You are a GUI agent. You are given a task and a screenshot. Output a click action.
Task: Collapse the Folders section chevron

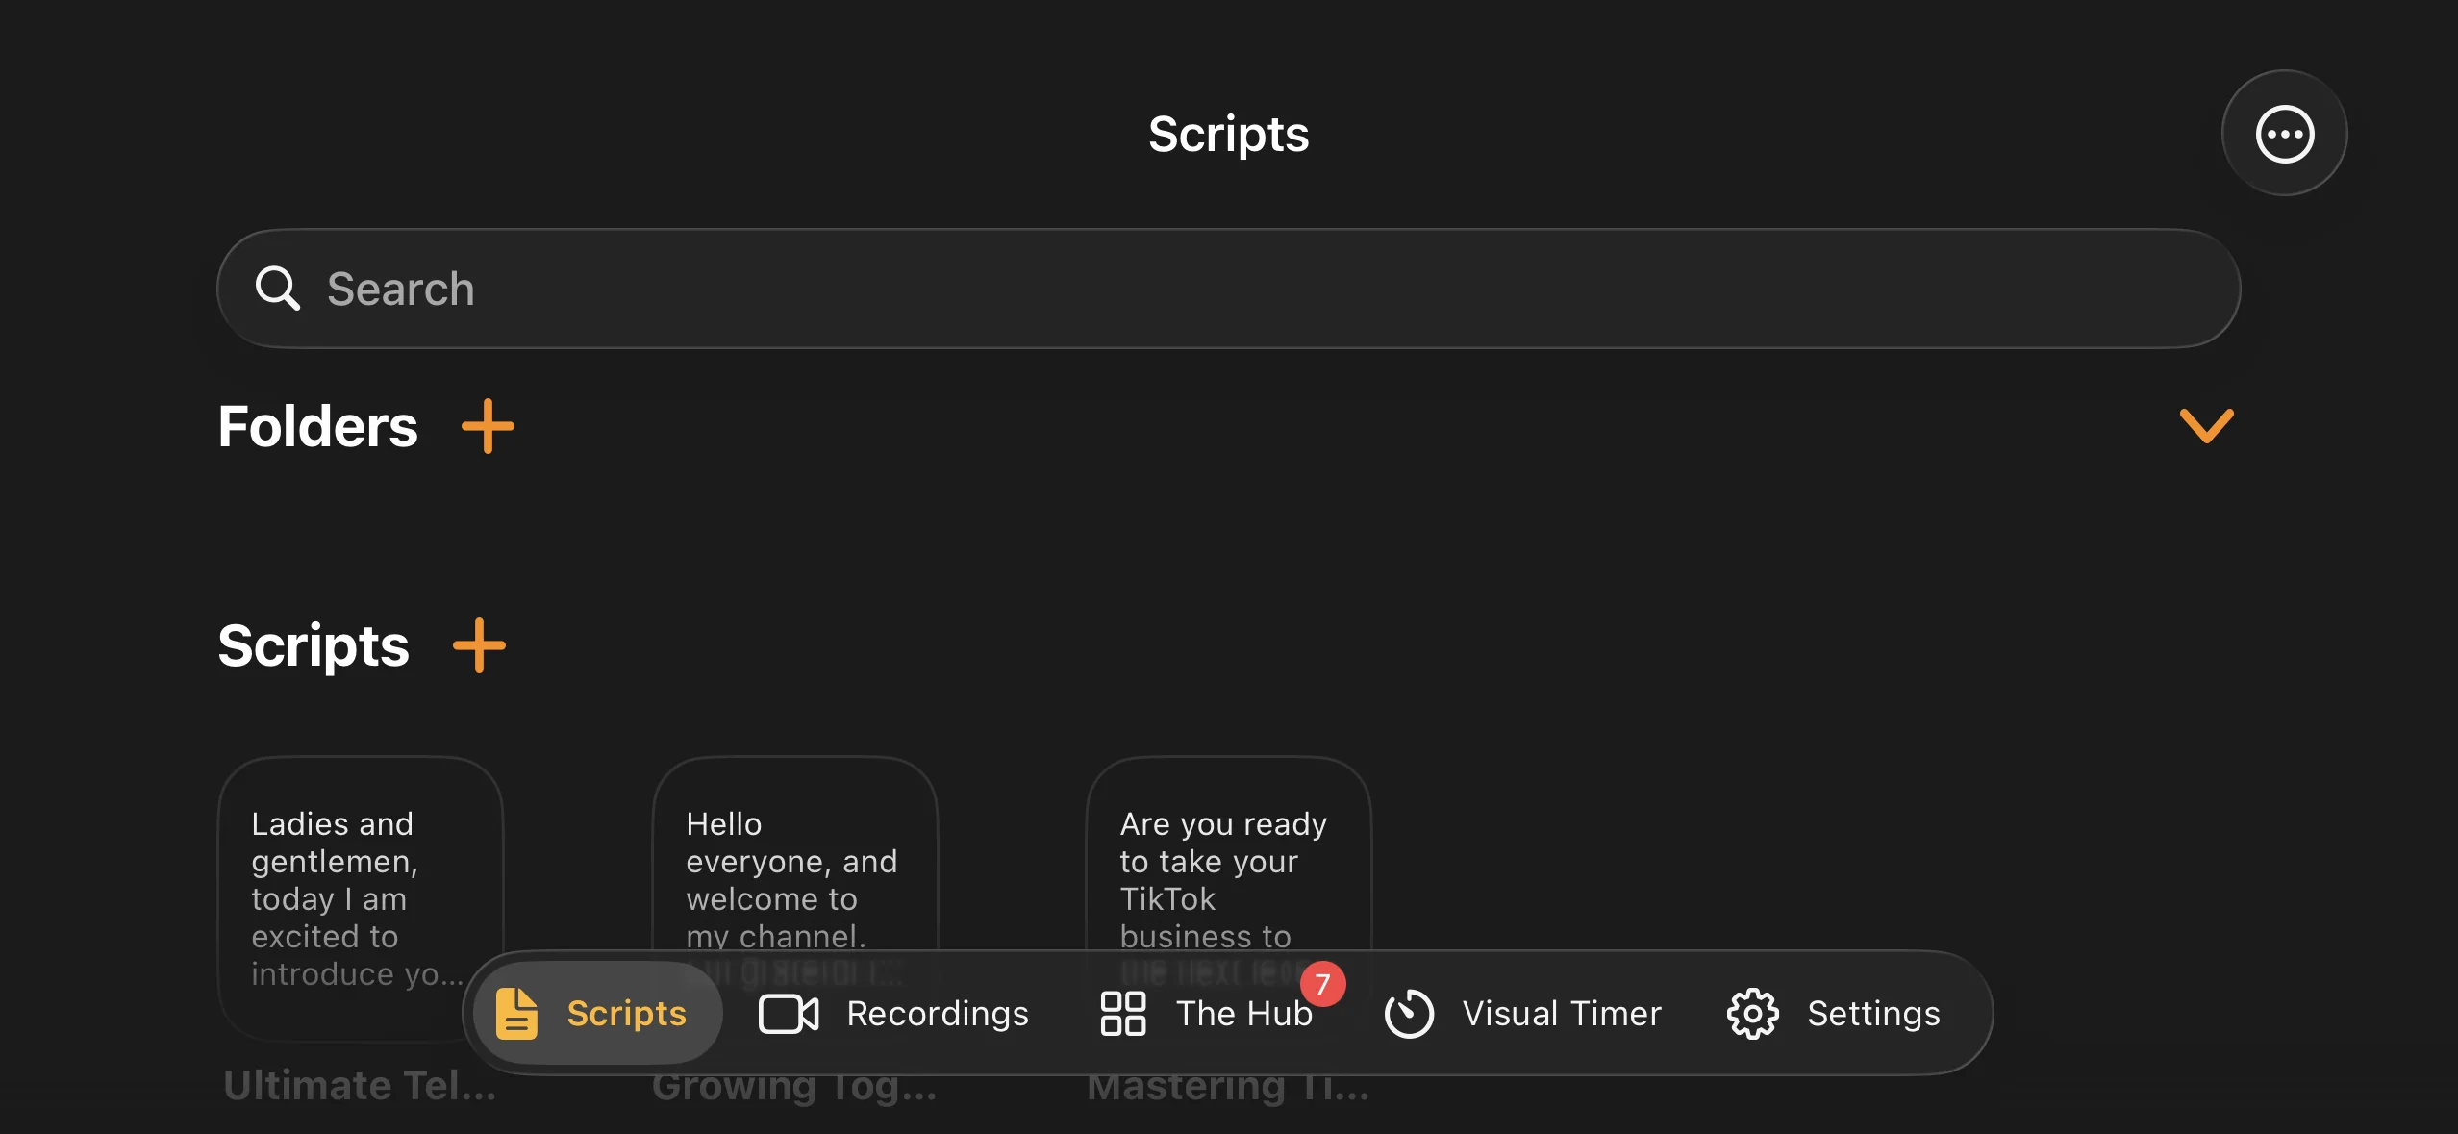(2206, 425)
